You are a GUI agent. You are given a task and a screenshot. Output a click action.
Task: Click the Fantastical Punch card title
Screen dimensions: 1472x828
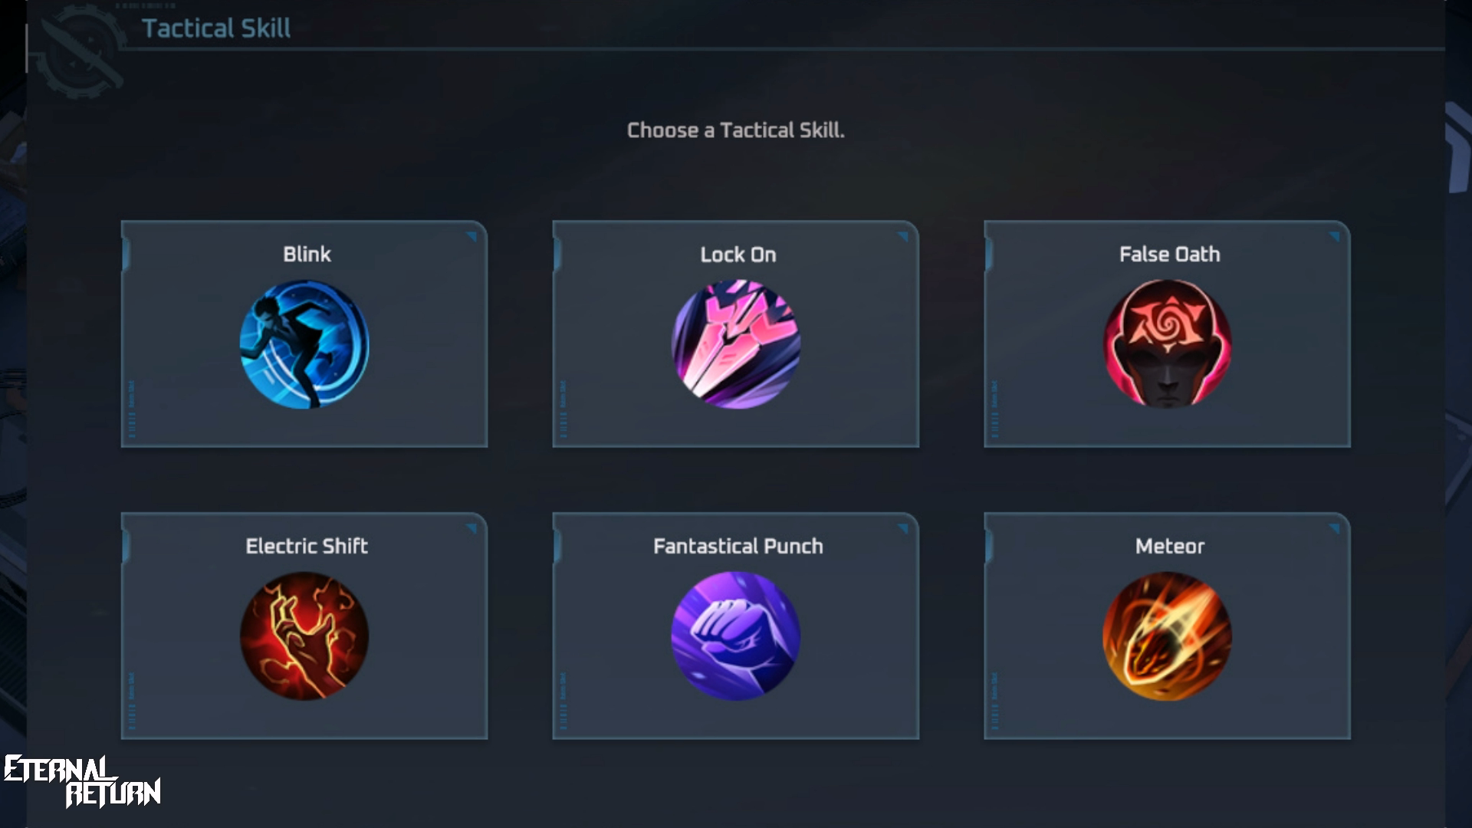(738, 546)
